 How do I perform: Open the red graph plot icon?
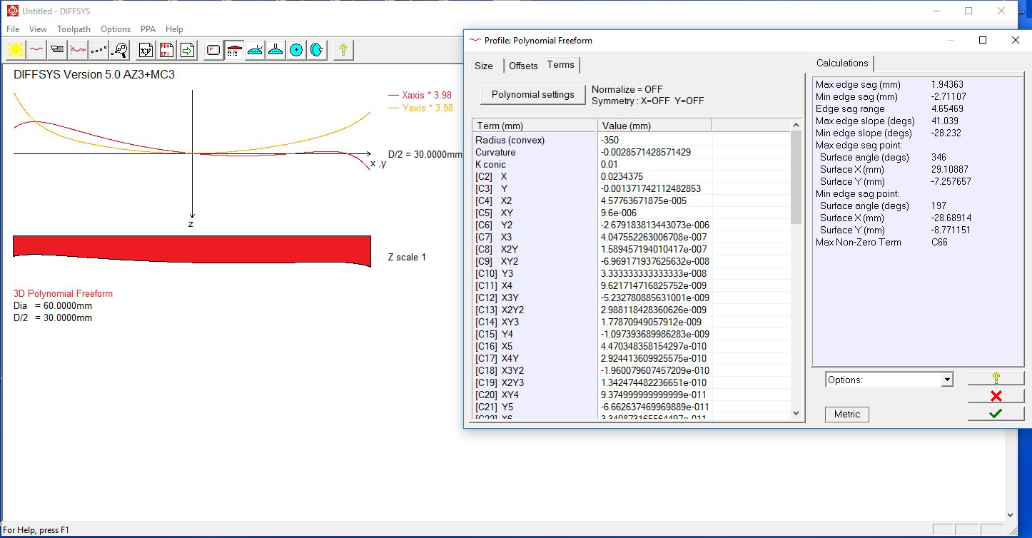(x=79, y=50)
